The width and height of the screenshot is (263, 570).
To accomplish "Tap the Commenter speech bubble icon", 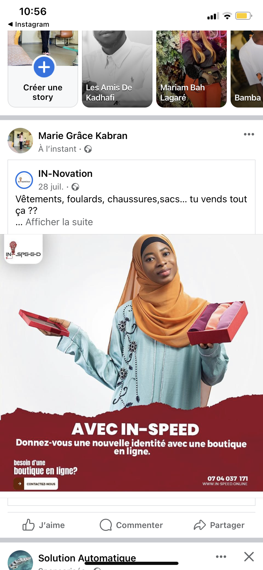I will (106, 525).
